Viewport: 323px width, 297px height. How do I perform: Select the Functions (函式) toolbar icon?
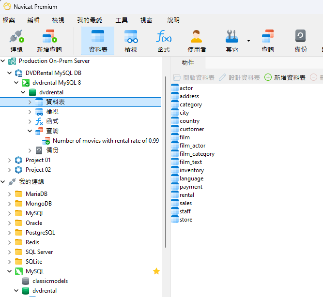tap(164, 36)
